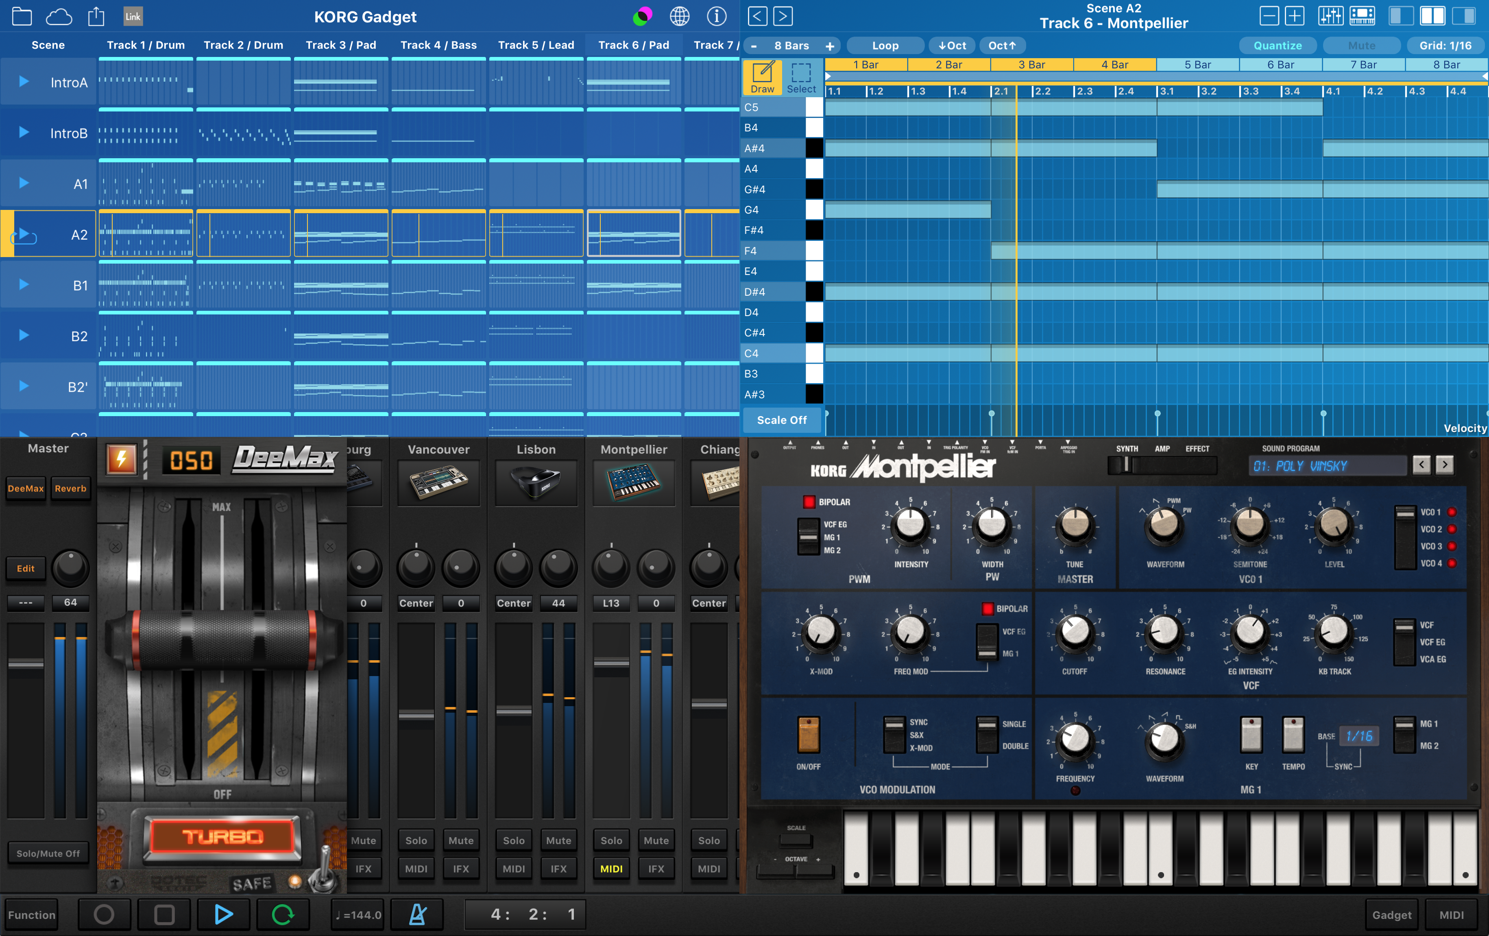Click the record button

pos(104,914)
